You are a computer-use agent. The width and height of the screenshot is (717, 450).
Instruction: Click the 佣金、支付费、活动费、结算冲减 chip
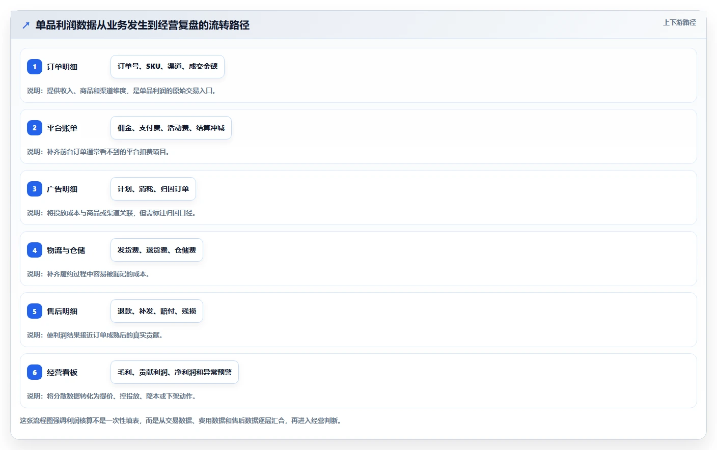tap(171, 128)
